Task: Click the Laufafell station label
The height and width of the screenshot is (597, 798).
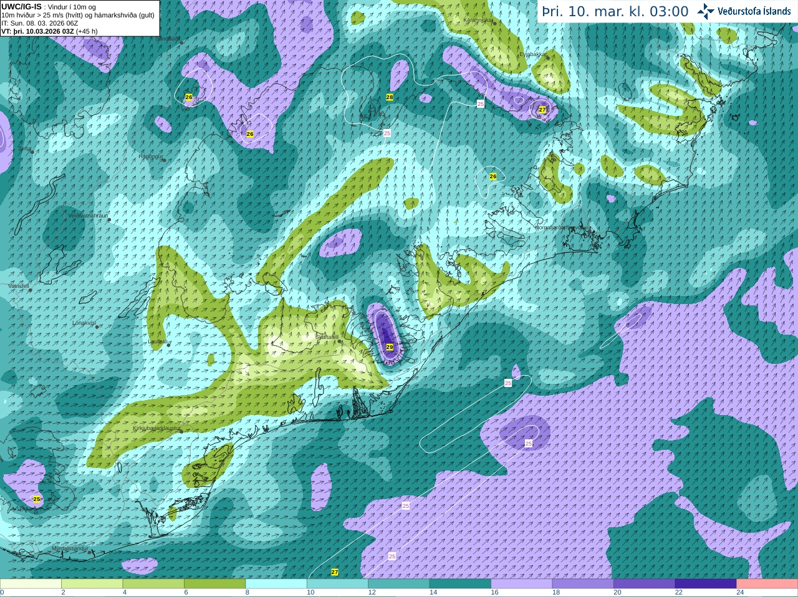Action: click(x=157, y=341)
